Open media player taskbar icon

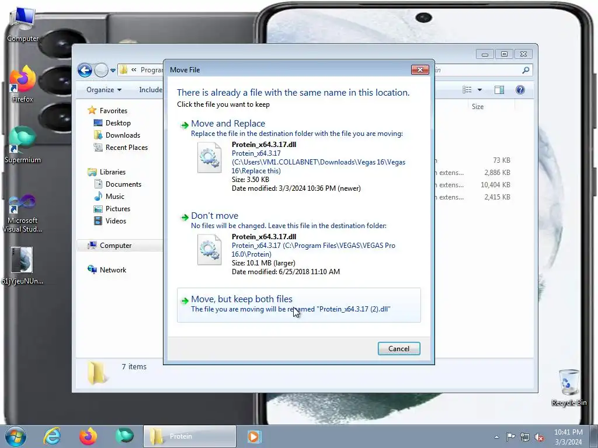click(254, 436)
